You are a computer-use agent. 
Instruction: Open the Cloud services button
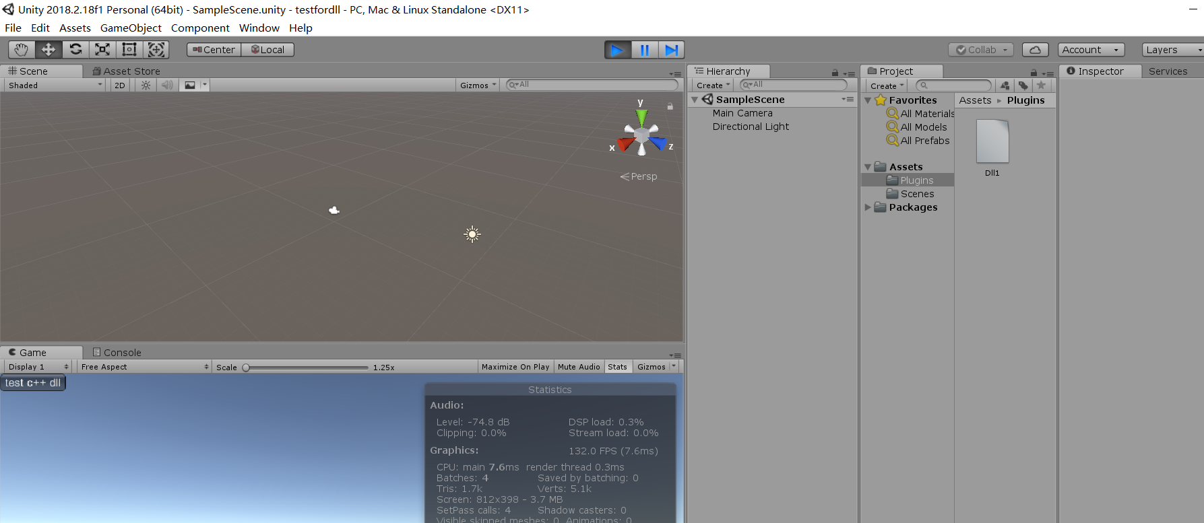click(x=1036, y=50)
